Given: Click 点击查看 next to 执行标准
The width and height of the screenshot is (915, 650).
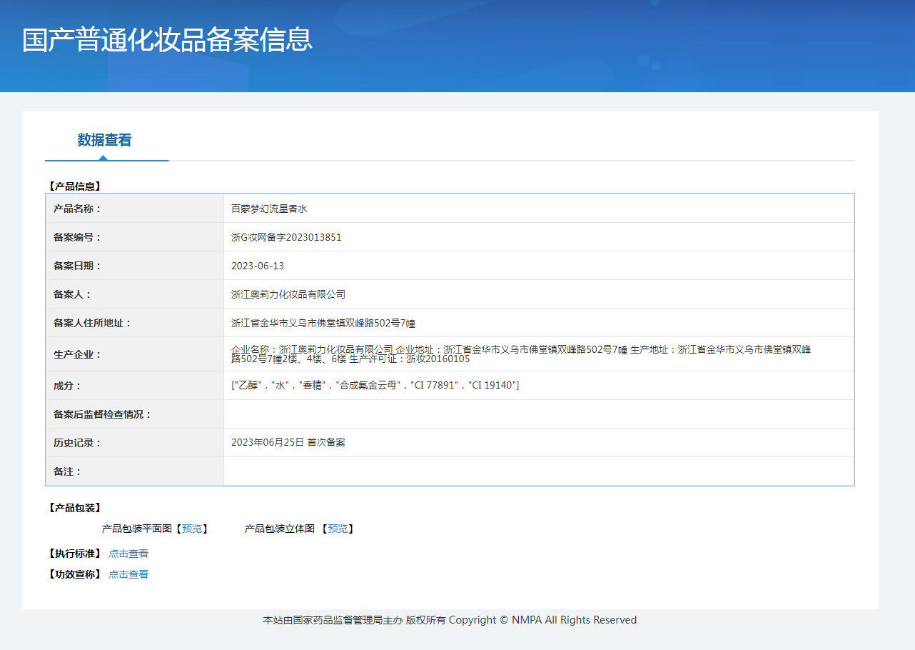Looking at the screenshot, I should [128, 554].
